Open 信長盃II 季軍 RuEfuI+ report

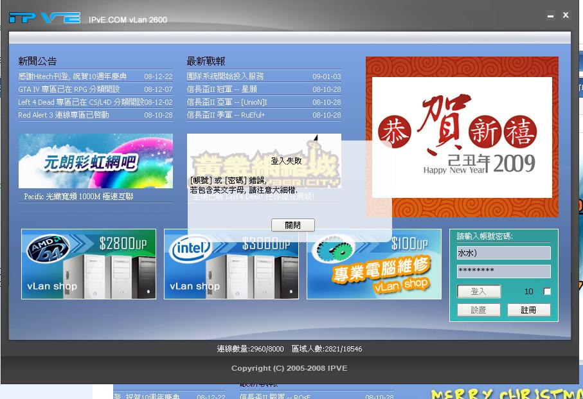(264, 115)
